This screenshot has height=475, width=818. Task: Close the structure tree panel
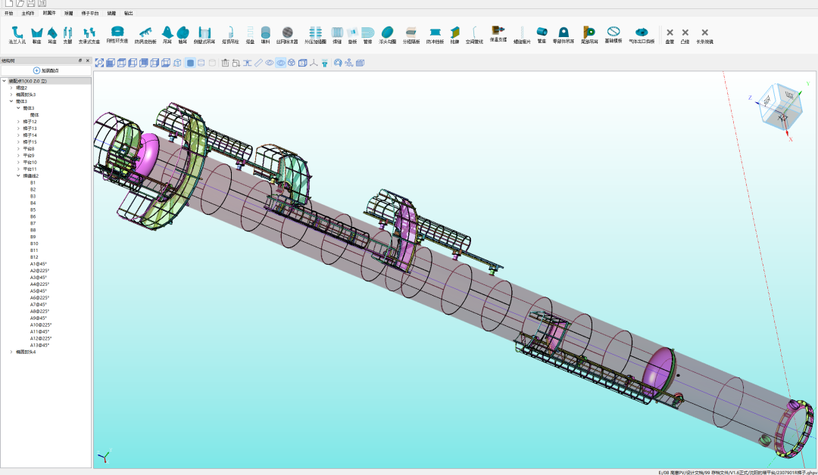click(88, 61)
